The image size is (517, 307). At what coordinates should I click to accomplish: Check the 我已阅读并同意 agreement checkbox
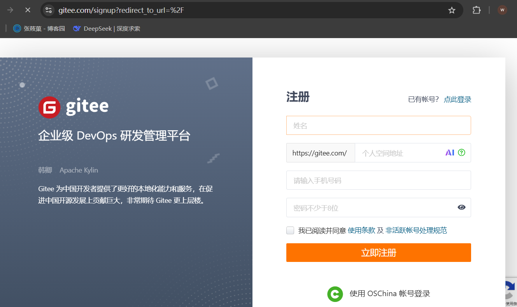point(290,230)
